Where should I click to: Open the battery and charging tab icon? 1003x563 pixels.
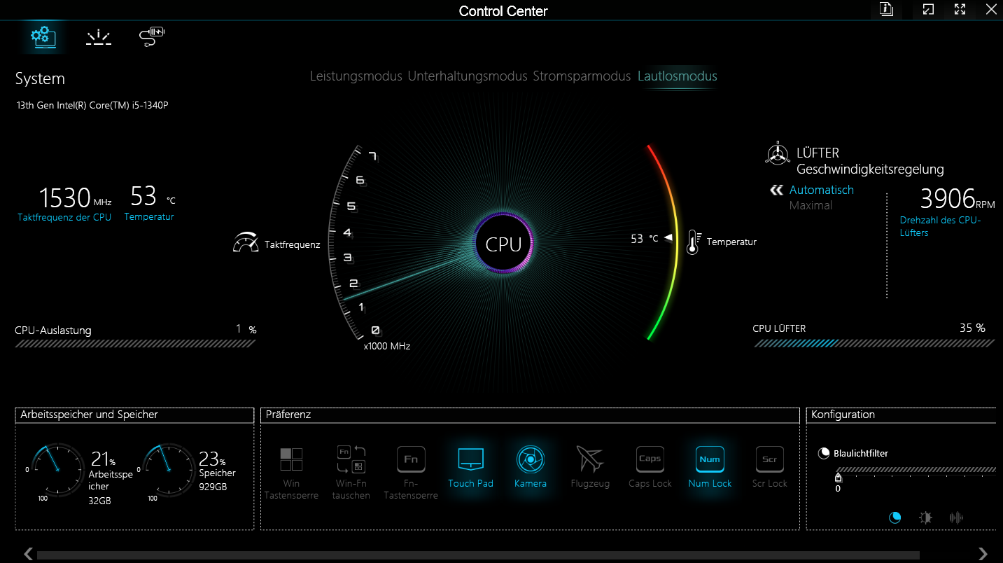click(x=152, y=36)
